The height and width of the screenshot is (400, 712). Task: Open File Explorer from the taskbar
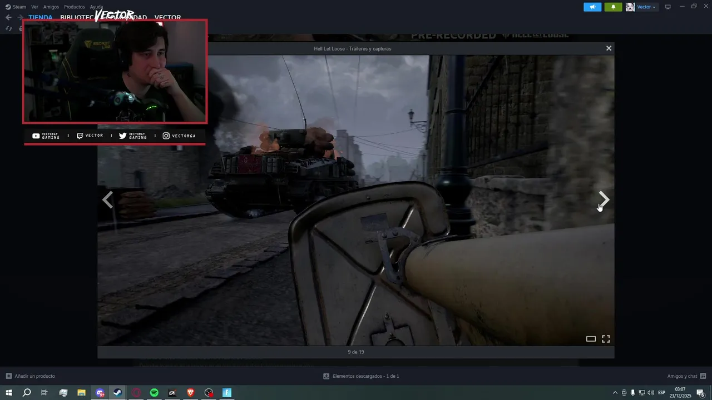[81, 393]
